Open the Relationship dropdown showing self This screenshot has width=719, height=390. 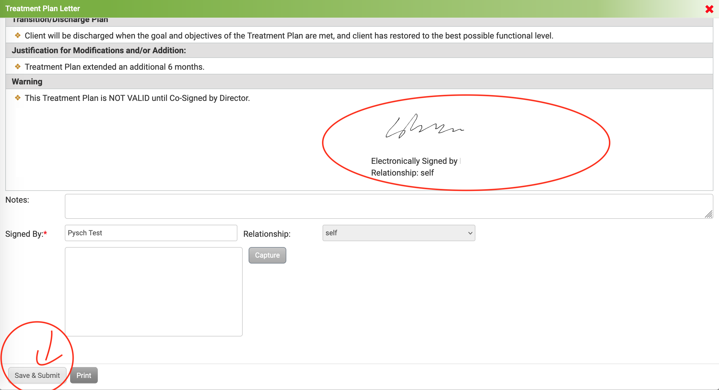tap(399, 233)
